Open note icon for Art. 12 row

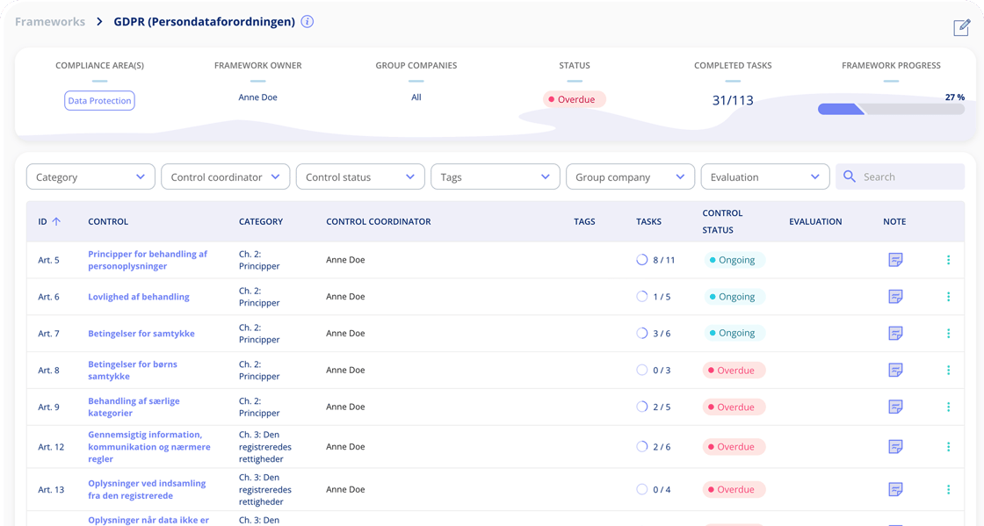coord(895,446)
